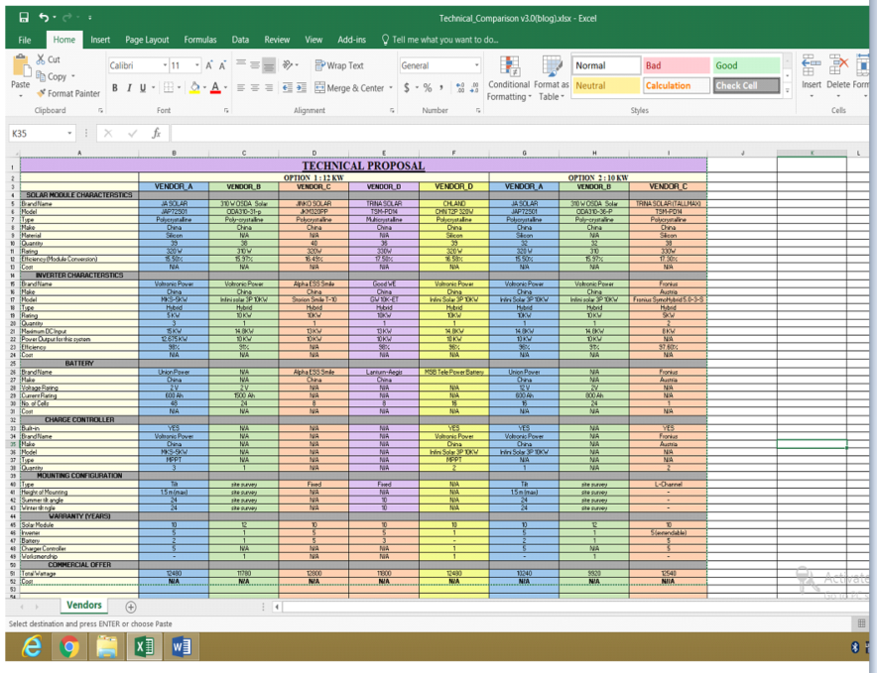
Task: Expand the cell styles gallery
Action: (788, 90)
